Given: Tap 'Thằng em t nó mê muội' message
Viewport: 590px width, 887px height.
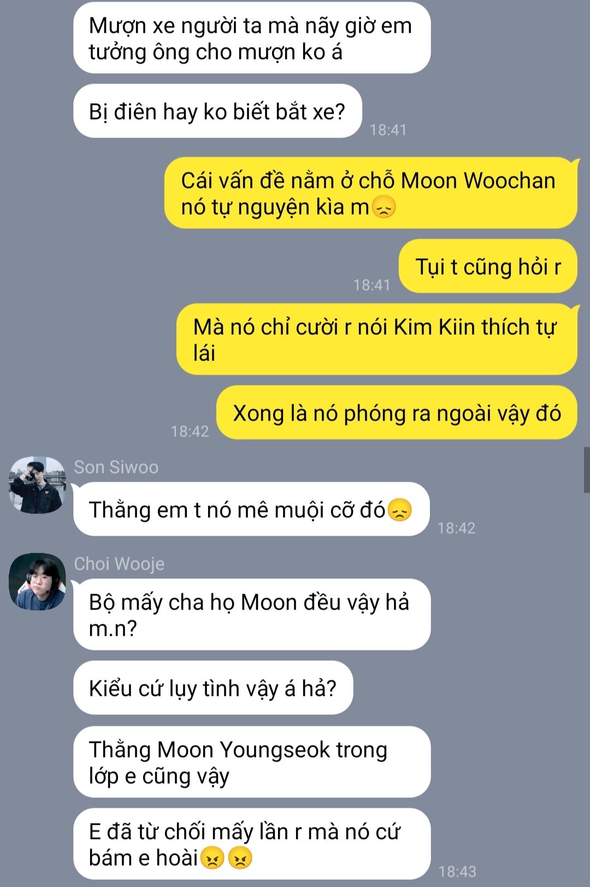Looking at the screenshot, I should click(251, 509).
